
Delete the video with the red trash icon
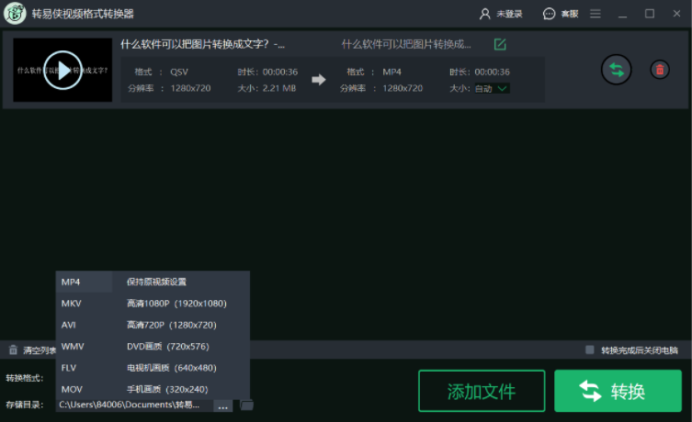[659, 69]
